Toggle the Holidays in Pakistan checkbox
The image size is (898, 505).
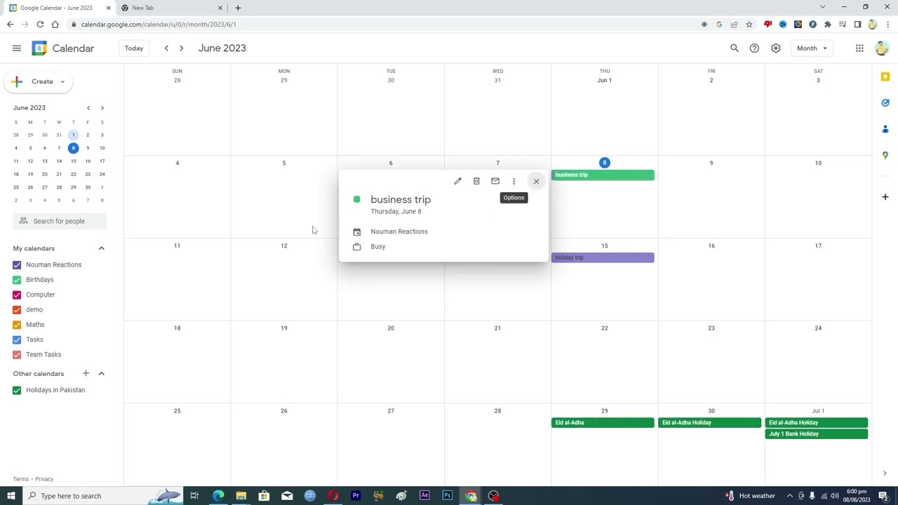tap(17, 390)
